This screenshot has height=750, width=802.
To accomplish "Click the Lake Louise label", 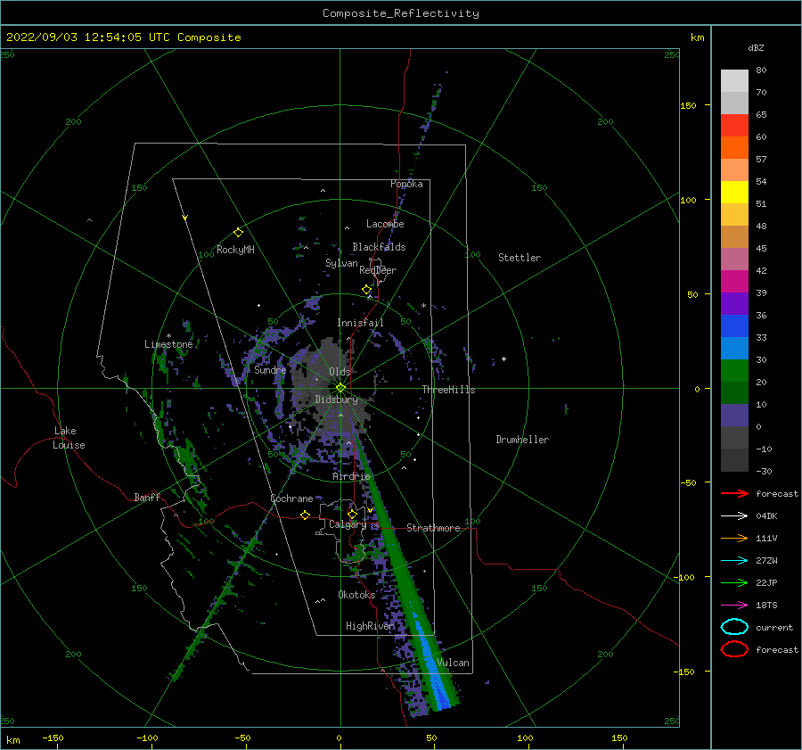I will click(69, 438).
